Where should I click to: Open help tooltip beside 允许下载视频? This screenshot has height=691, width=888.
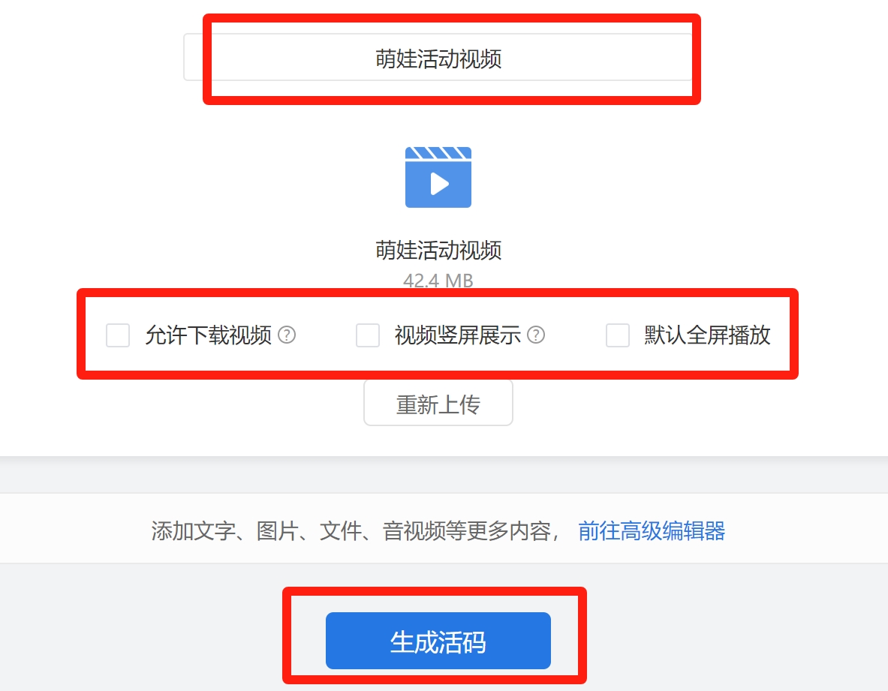(x=287, y=335)
